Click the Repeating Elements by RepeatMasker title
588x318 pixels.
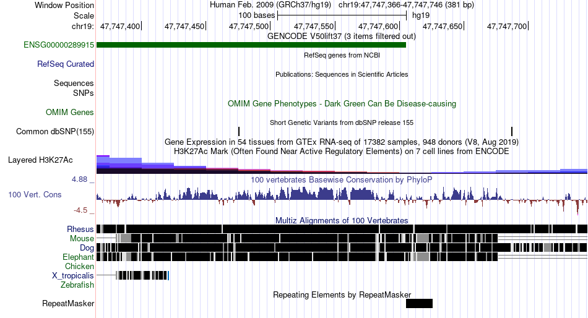342,294
